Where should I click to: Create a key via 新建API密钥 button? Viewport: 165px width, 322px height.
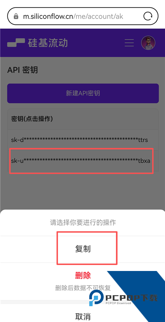point(83,93)
